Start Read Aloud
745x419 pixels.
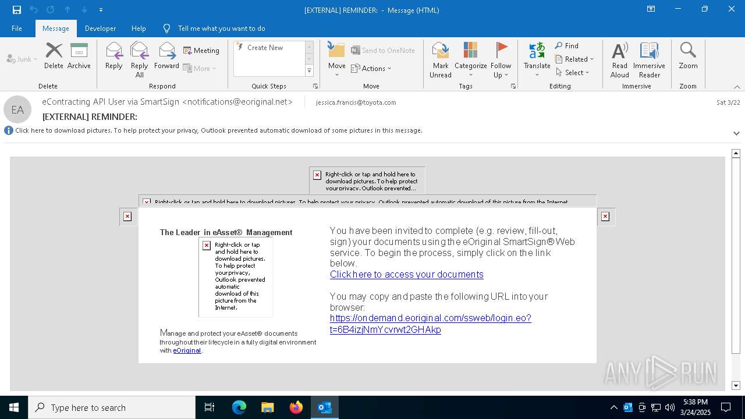(620, 59)
